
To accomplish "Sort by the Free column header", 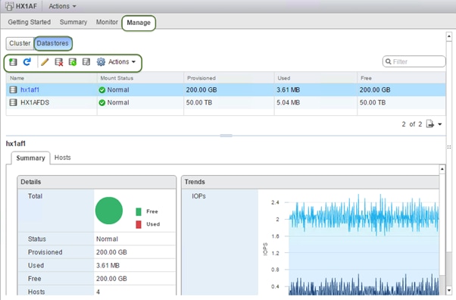I will tap(401, 78).
